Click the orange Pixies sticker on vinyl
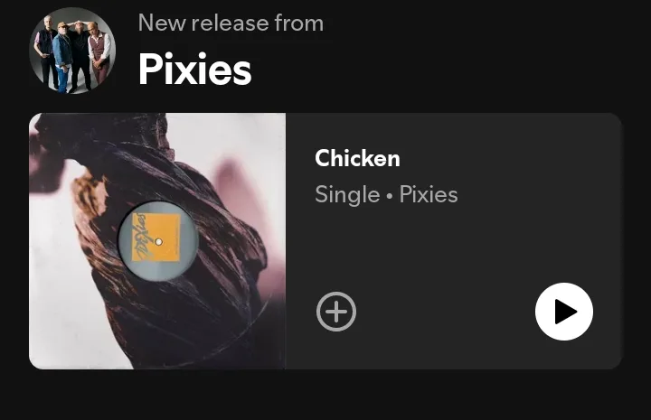Image resolution: width=651 pixels, height=420 pixels. point(156,238)
